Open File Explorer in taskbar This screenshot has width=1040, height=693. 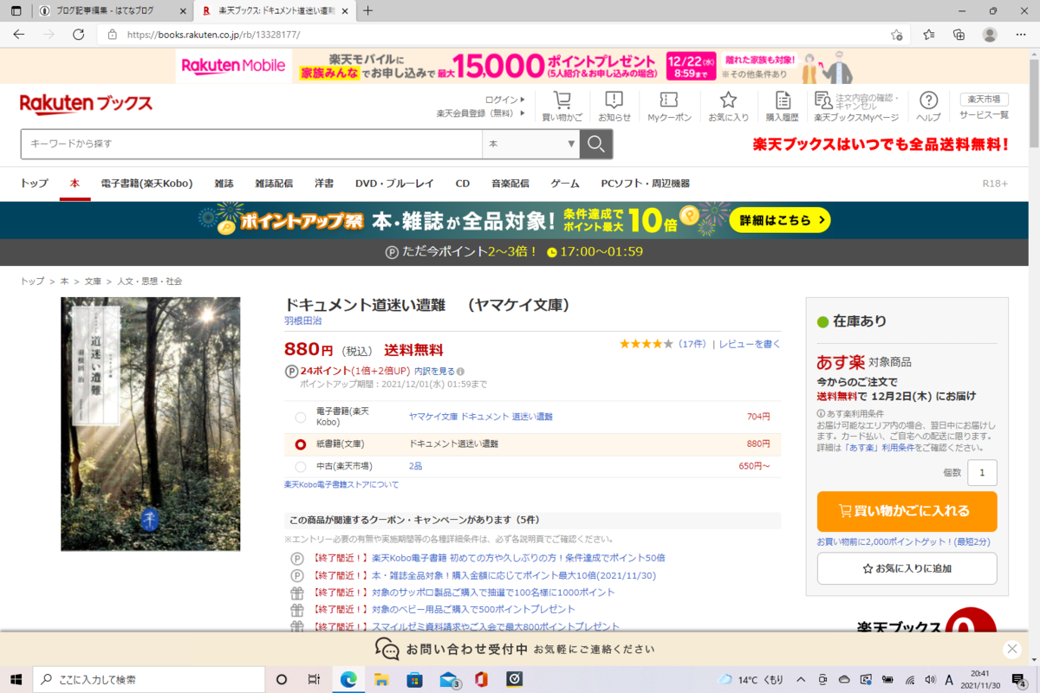(x=381, y=679)
